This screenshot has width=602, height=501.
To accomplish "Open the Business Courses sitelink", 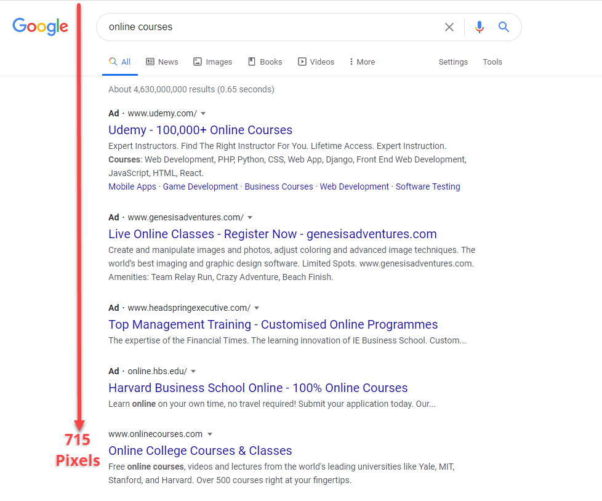I will (279, 186).
